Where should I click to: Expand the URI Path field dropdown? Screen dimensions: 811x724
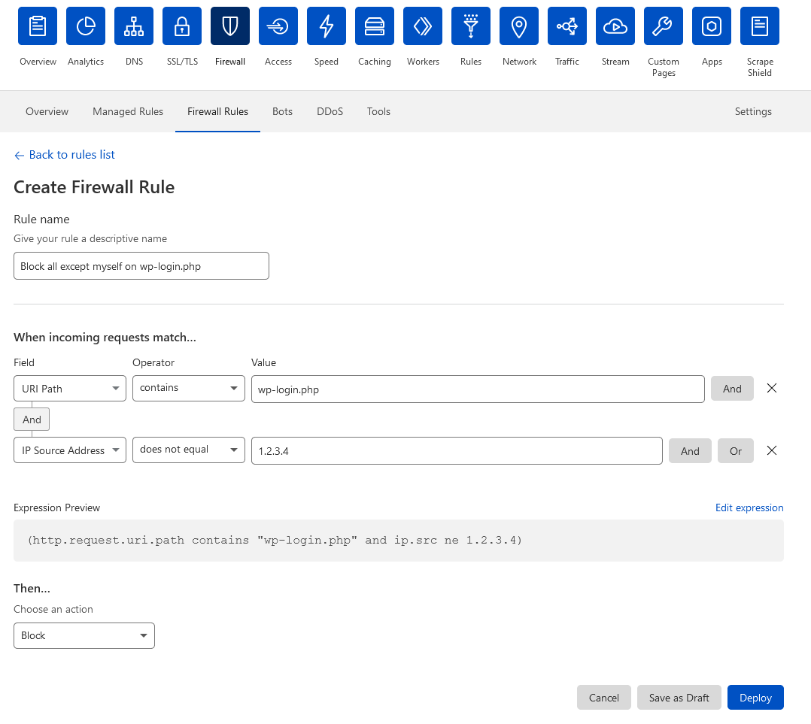(x=70, y=389)
